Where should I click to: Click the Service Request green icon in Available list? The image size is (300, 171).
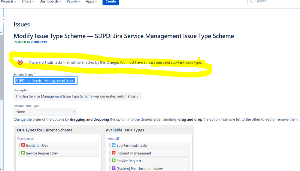114,160
